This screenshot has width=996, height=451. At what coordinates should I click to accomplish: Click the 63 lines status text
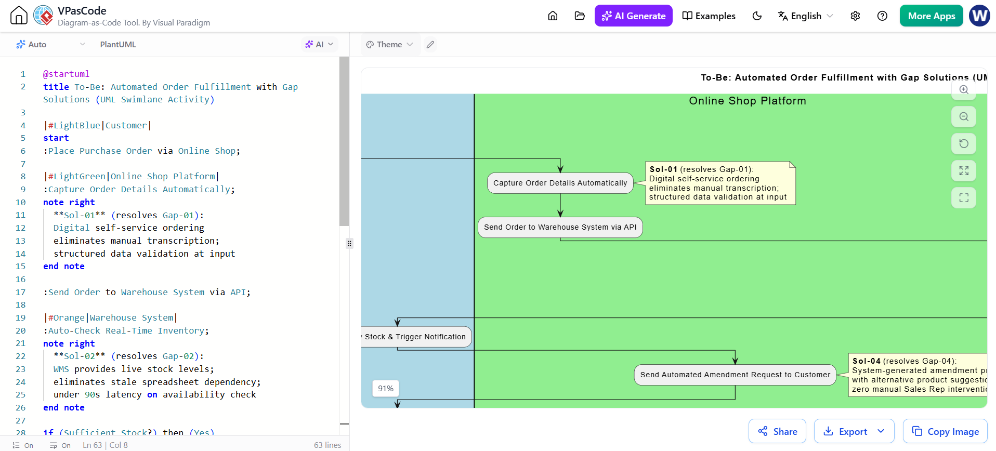(327, 445)
